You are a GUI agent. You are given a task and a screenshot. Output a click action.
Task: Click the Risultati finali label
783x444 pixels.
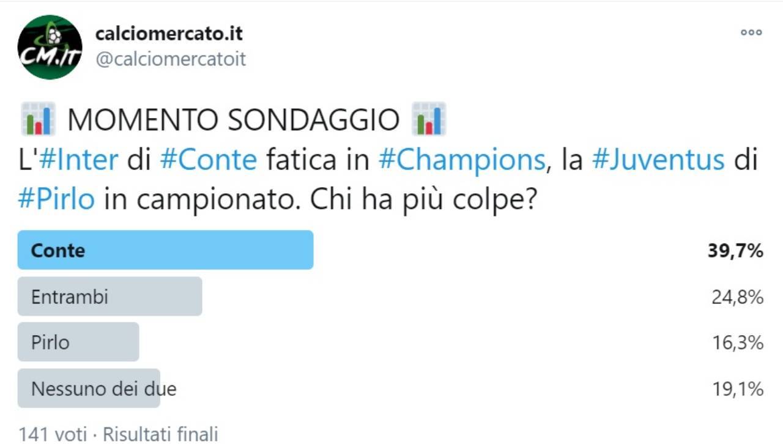[x=160, y=434]
